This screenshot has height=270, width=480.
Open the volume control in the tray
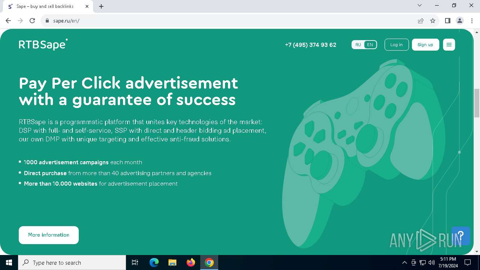click(432, 262)
